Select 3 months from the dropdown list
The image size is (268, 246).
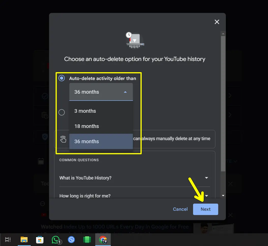pyautogui.click(x=85, y=111)
